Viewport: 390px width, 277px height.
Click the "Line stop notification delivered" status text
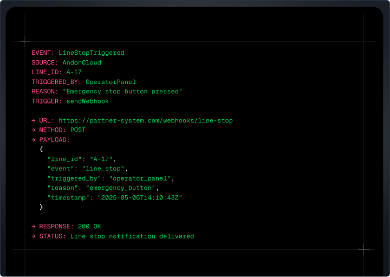pyautogui.click(x=132, y=236)
